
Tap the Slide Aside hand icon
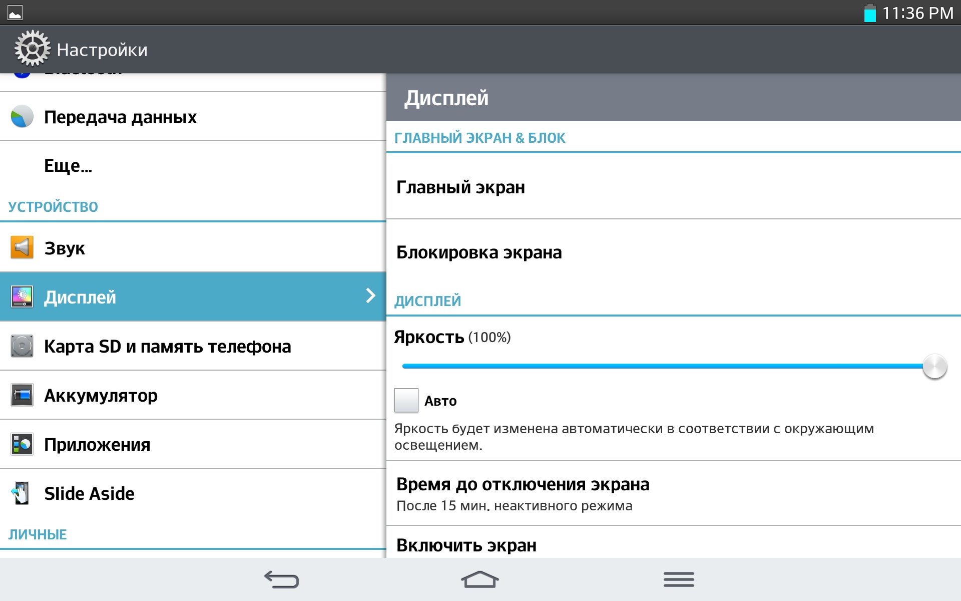tap(21, 493)
